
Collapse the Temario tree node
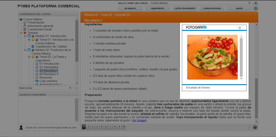(x=21, y=33)
